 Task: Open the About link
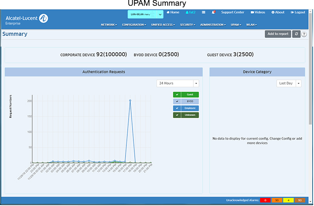(278, 12)
